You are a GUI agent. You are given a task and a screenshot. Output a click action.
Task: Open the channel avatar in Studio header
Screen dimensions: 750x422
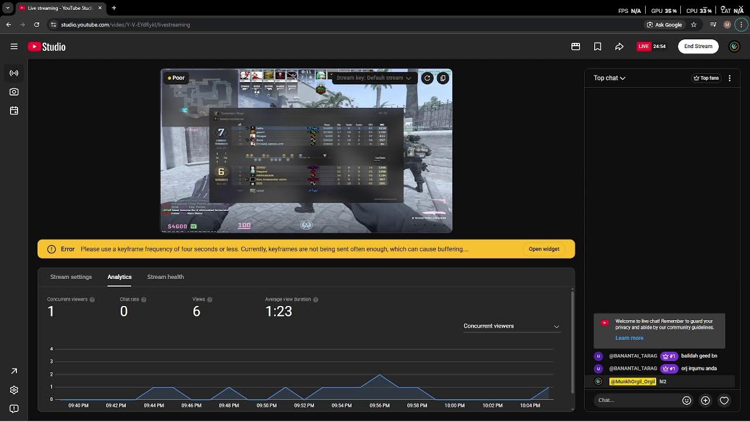pyautogui.click(x=734, y=46)
